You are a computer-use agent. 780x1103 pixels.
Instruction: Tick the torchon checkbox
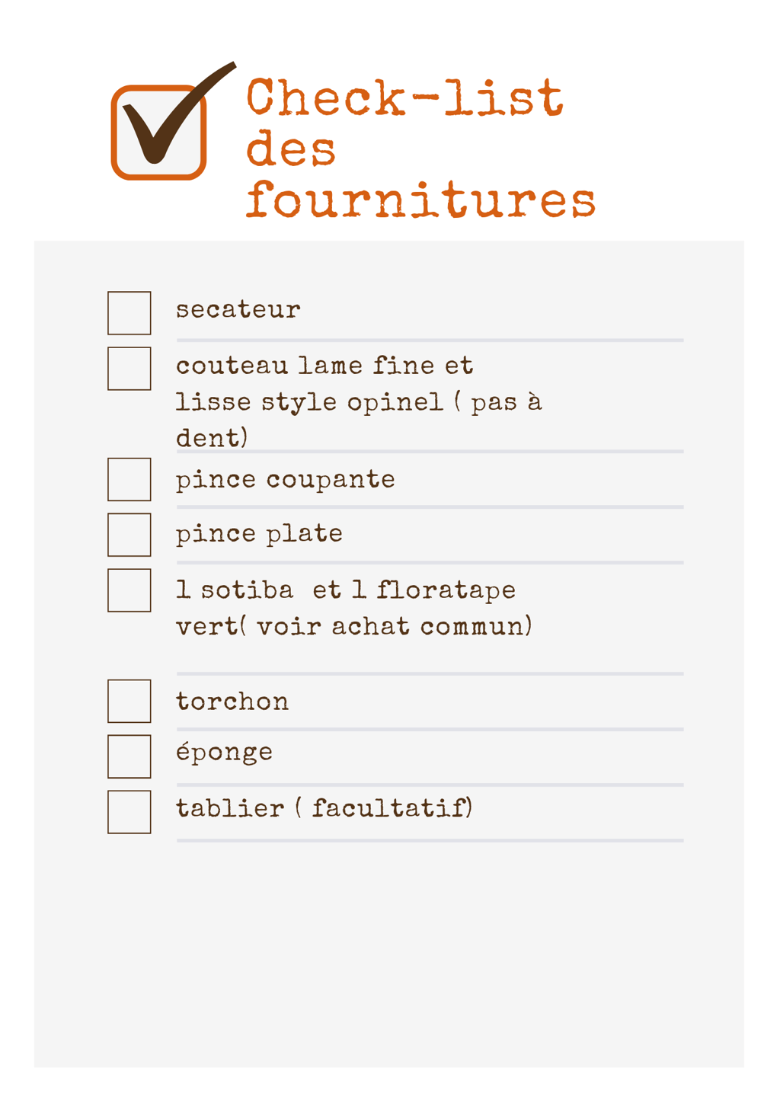click(x=129, y=701)
